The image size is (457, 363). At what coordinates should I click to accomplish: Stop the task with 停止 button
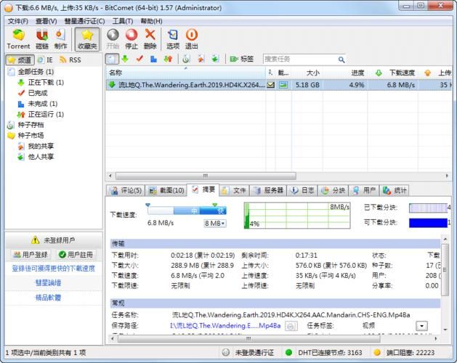coord(132,39)
